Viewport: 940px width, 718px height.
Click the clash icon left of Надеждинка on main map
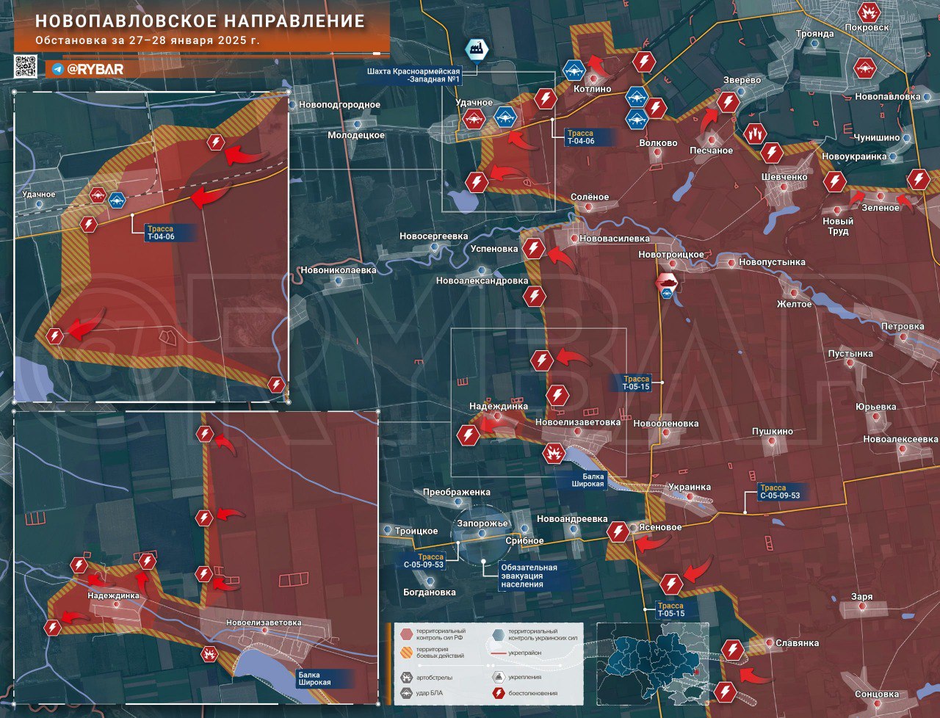tap(468, 435)
